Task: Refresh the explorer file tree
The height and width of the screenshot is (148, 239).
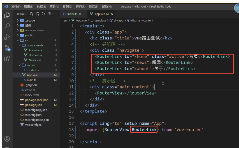Action: [43, 14]
